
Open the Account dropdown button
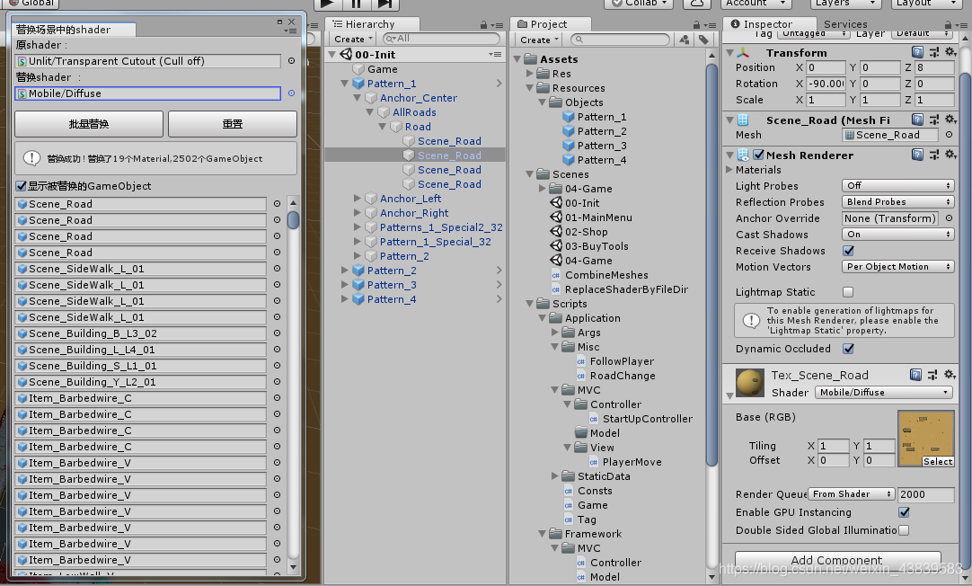[755, 4]
